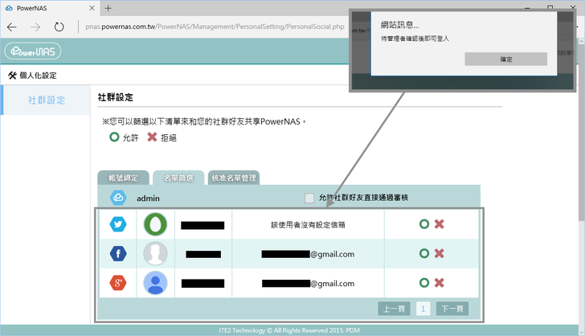Click the browser refresh button
Image resolution: width=585 pixels, height=336 pixels.
(x=59, y=27)
